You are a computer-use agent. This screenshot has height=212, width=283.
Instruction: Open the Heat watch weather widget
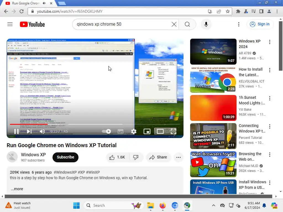pyautogui.click(x=18, y=205)
